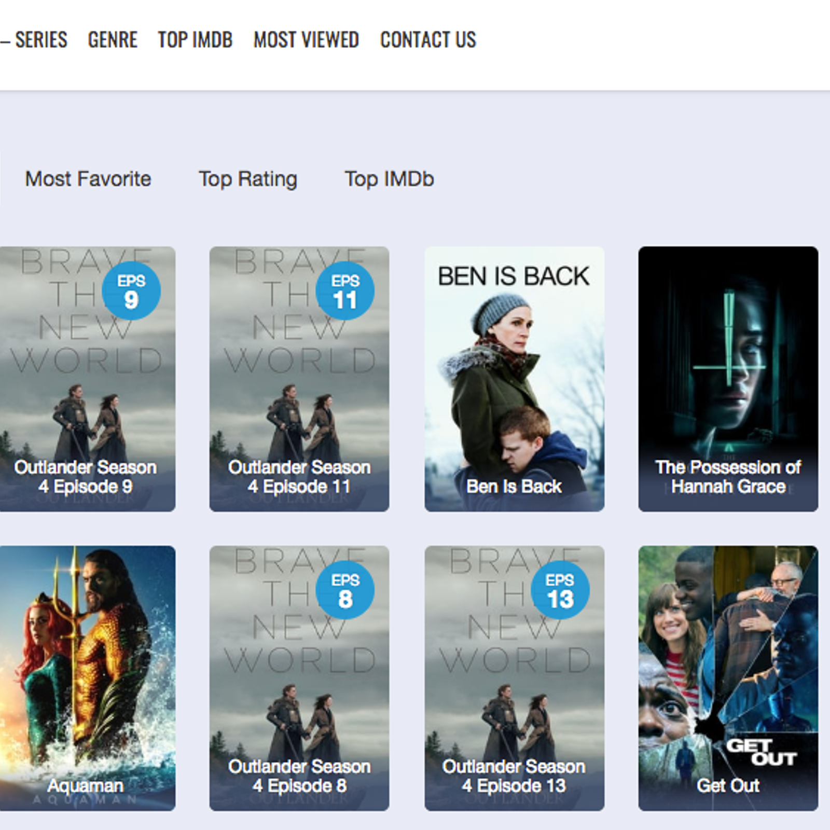
Task: Open Outlander Season 4 Episode 11 poster
Action: pos(299,379)
